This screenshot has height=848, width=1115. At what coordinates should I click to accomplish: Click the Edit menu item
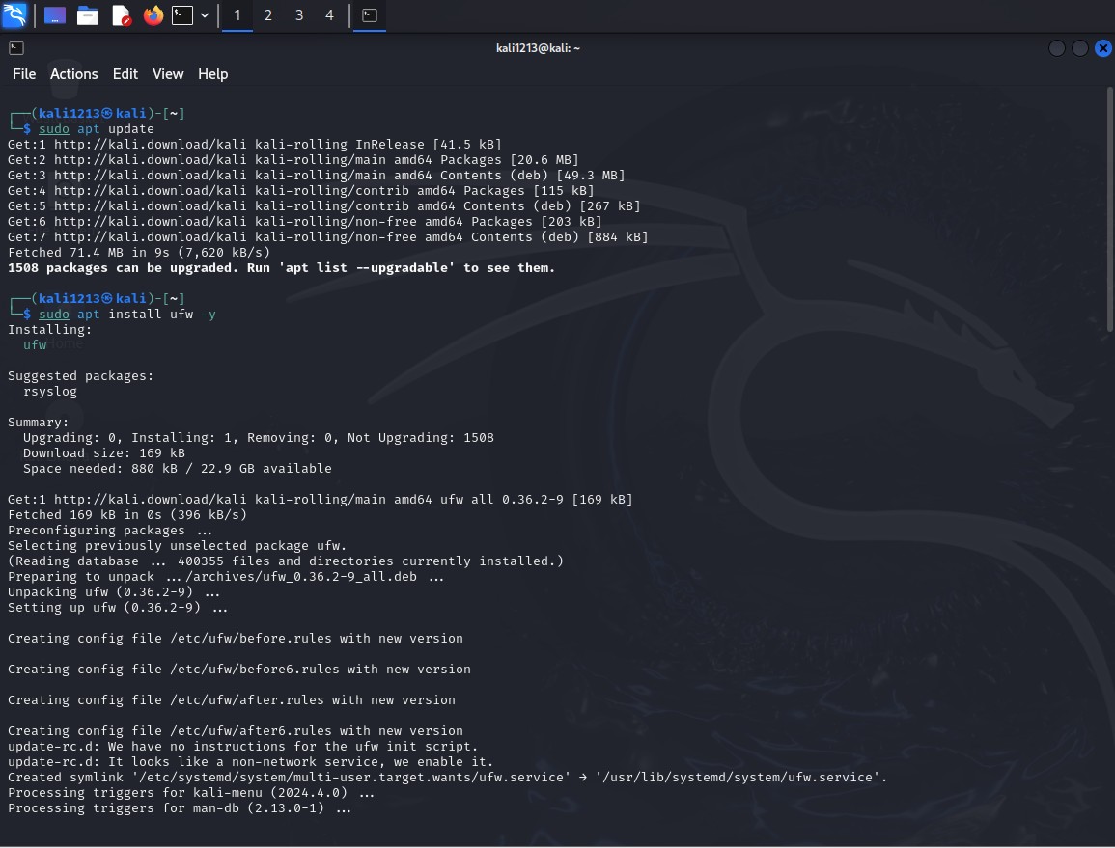click(125, 74)
